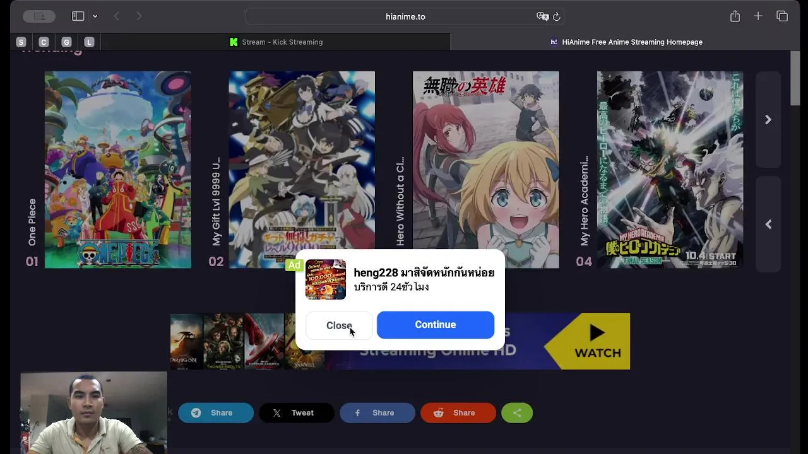This screenshot has height=454, width=808.
Task: Click the webcam video overlay
Action: tap(93, 412)
